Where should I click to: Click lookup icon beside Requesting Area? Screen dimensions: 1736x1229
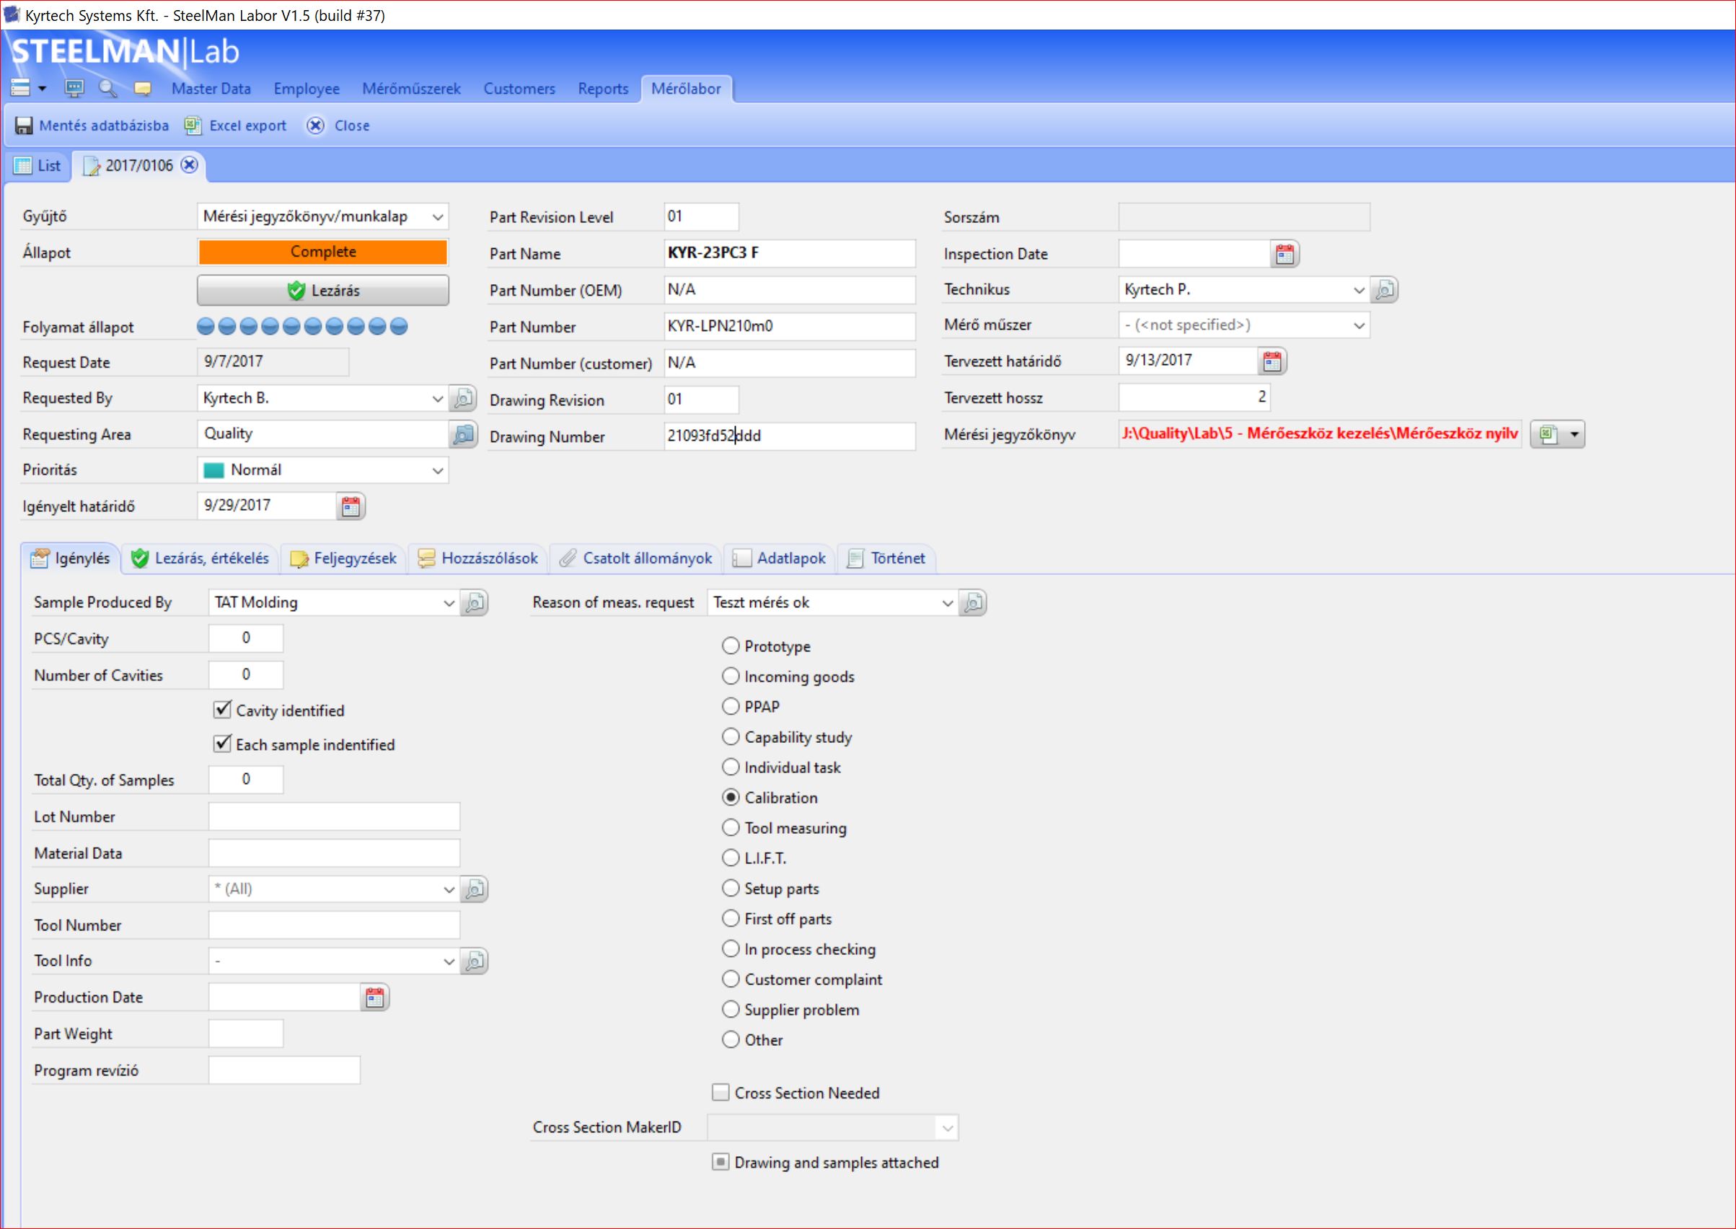coord(462,434)
